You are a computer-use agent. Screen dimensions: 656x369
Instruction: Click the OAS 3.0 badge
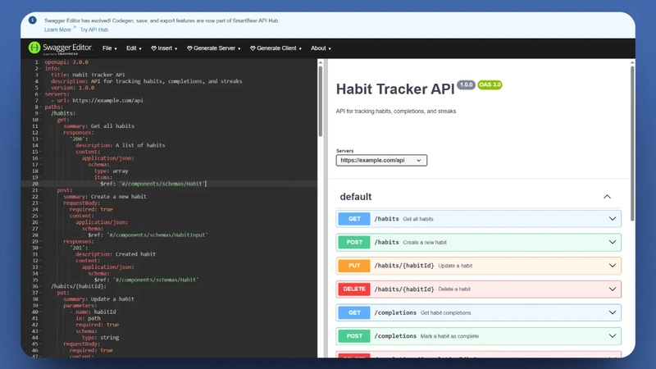[x=490, y=84]
